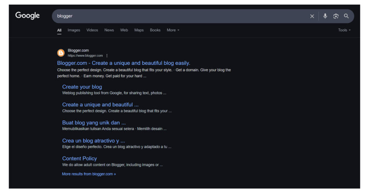Start voice search with the microphone icon

pos(325,16)
